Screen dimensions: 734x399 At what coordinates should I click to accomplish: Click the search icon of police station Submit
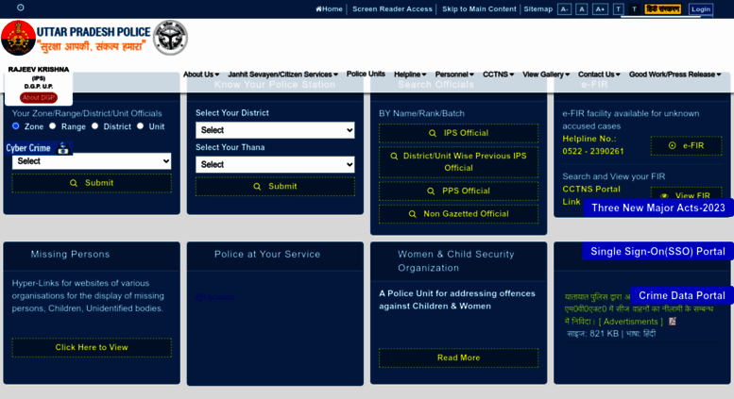click(257, 187)
